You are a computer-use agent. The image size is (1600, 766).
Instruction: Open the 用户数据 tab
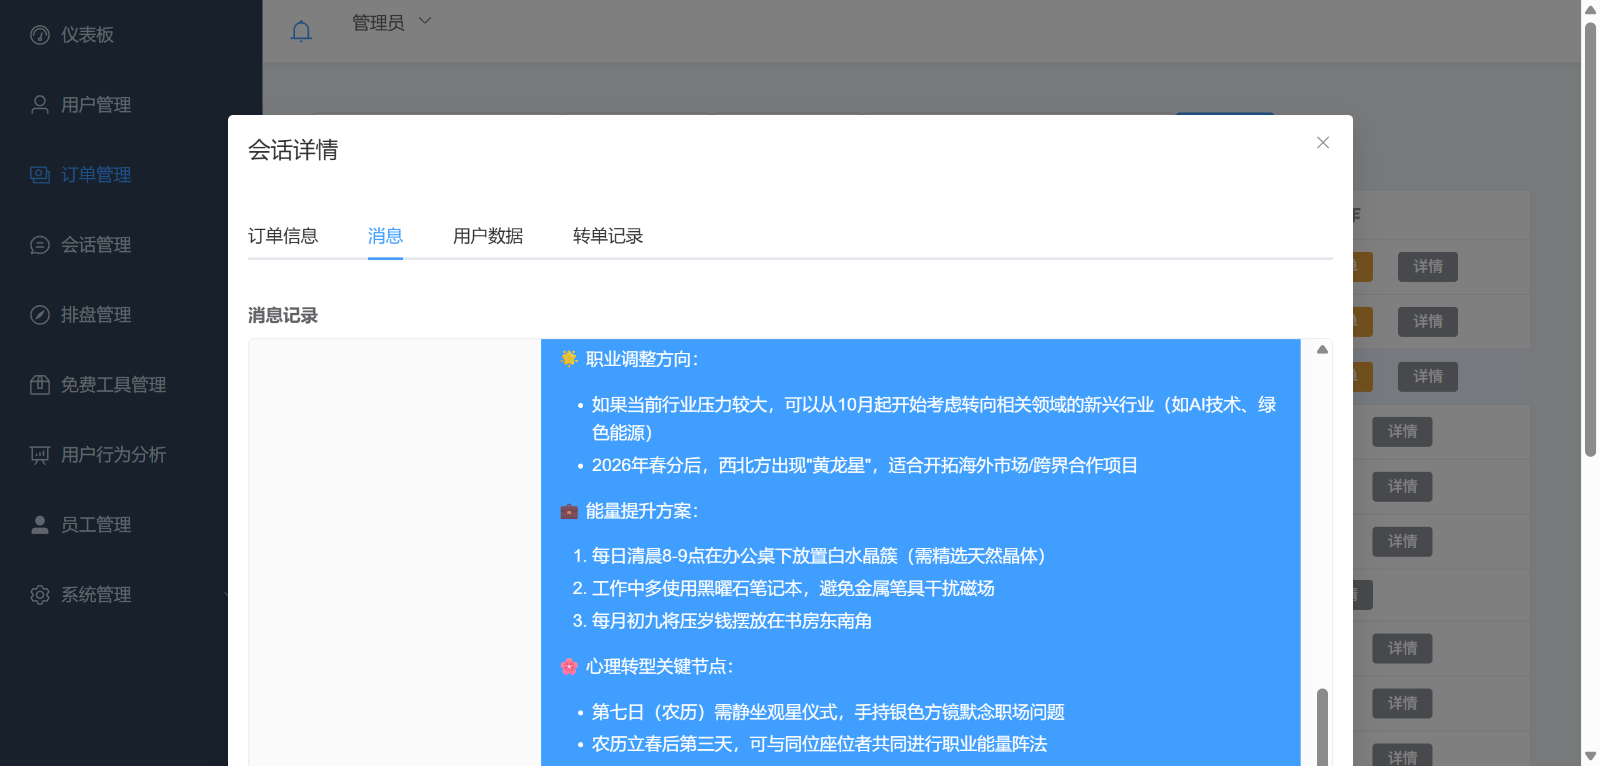pyautogui.click(x=488, y=236)
